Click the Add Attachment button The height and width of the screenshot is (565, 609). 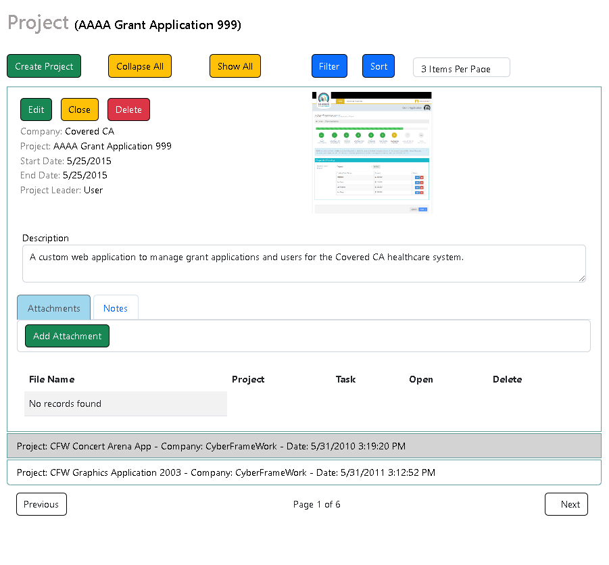[x=68, y=336]
